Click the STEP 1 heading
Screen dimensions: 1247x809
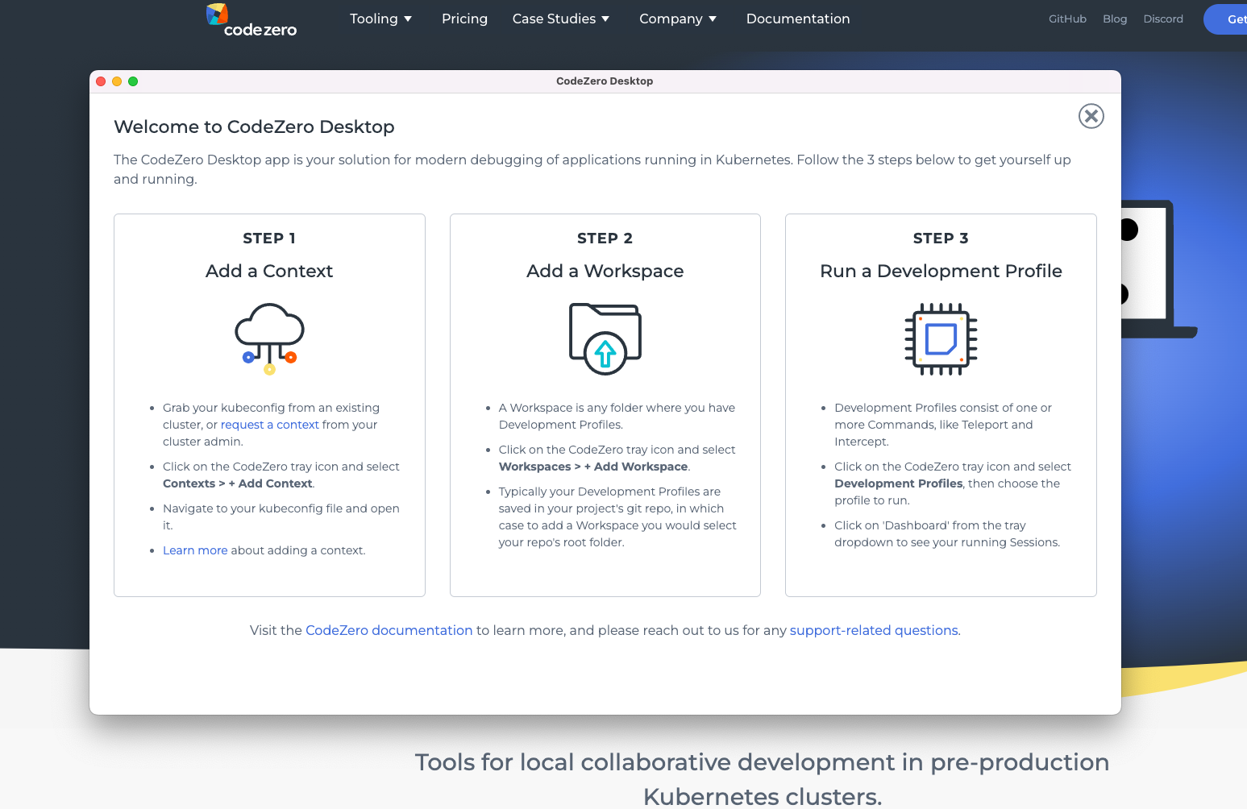pos(269,239)
